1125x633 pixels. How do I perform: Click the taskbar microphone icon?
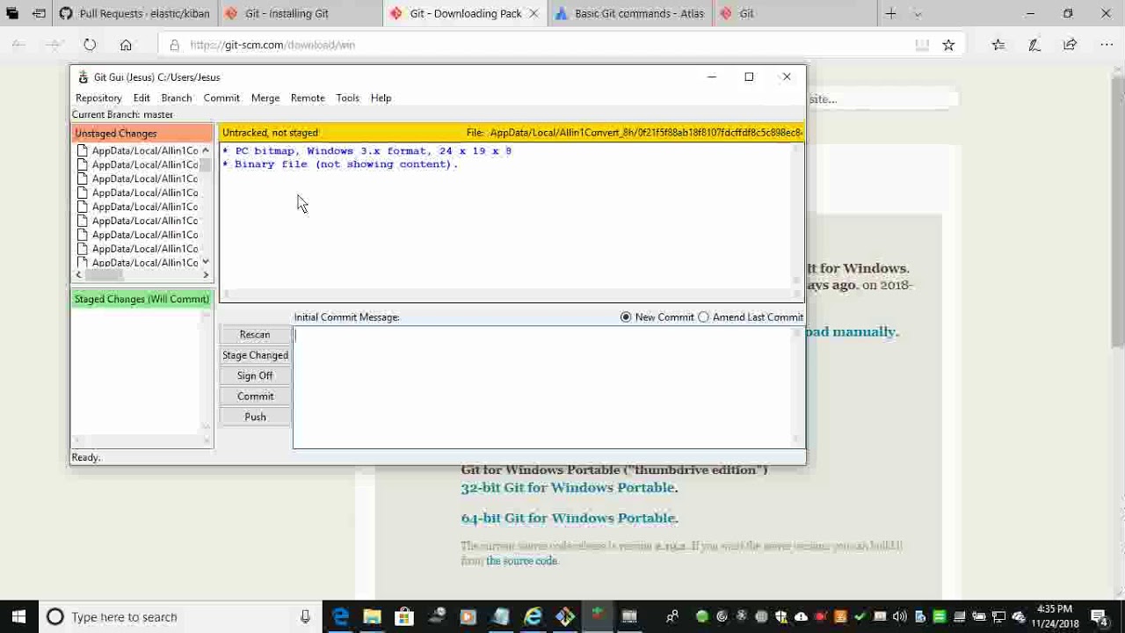305,617
